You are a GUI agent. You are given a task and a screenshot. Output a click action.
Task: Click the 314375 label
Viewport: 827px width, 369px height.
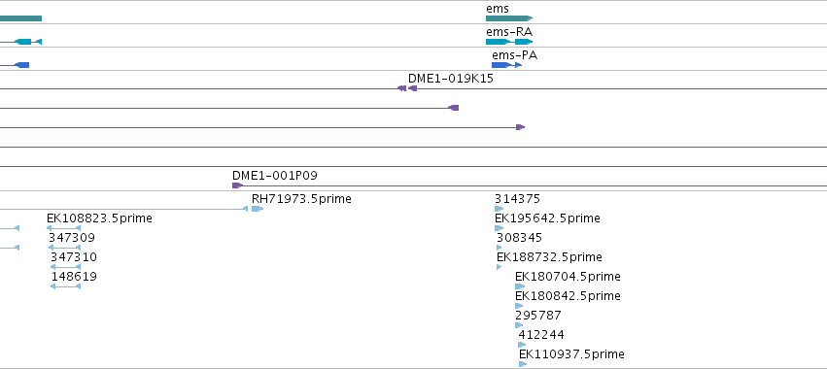click(x=517, y=199)
